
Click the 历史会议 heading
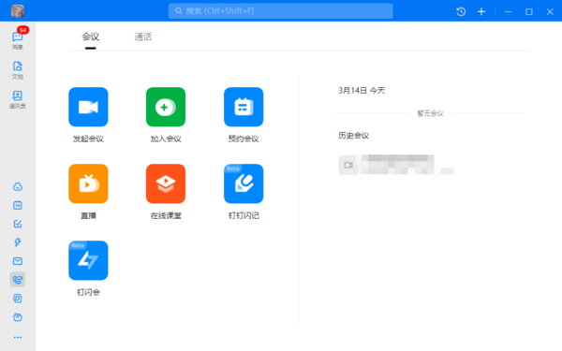(353, 136)
